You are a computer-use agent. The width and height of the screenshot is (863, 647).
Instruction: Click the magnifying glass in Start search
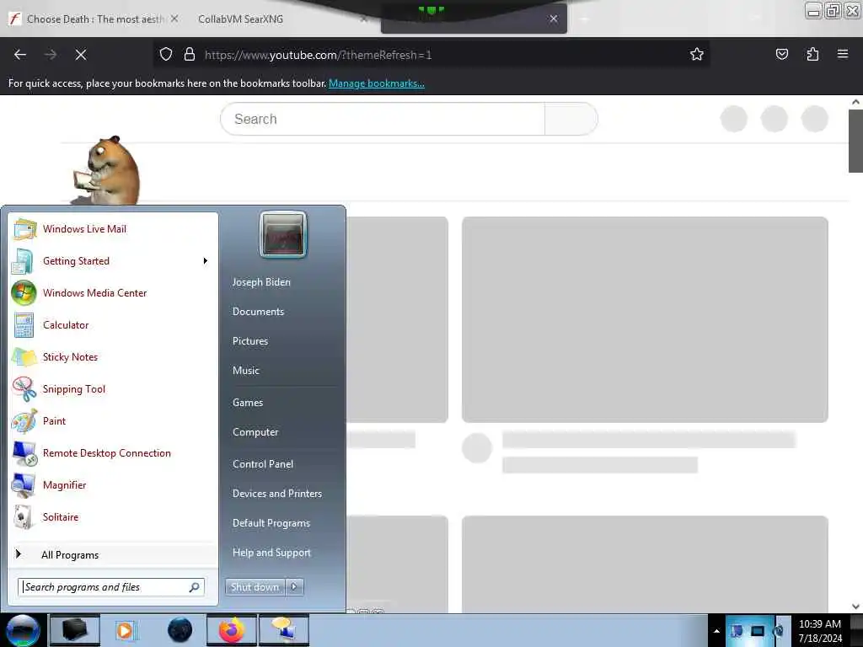pos(195,587)
